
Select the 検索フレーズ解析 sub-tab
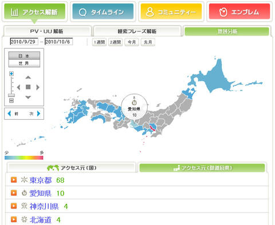[137, 31]
